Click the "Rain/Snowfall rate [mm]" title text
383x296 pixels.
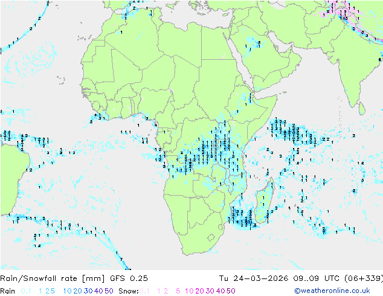(x=53, y=278)
